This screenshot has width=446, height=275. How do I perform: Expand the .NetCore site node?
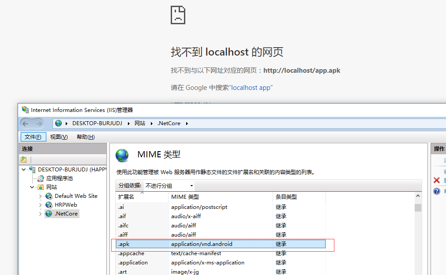click(x=41, y=214)
